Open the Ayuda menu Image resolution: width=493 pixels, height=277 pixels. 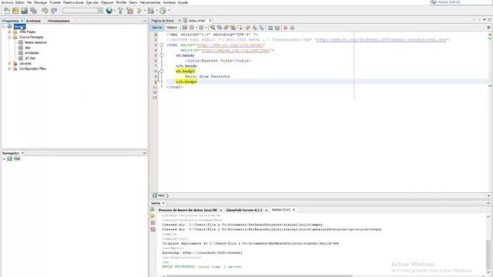coord(183,2)
